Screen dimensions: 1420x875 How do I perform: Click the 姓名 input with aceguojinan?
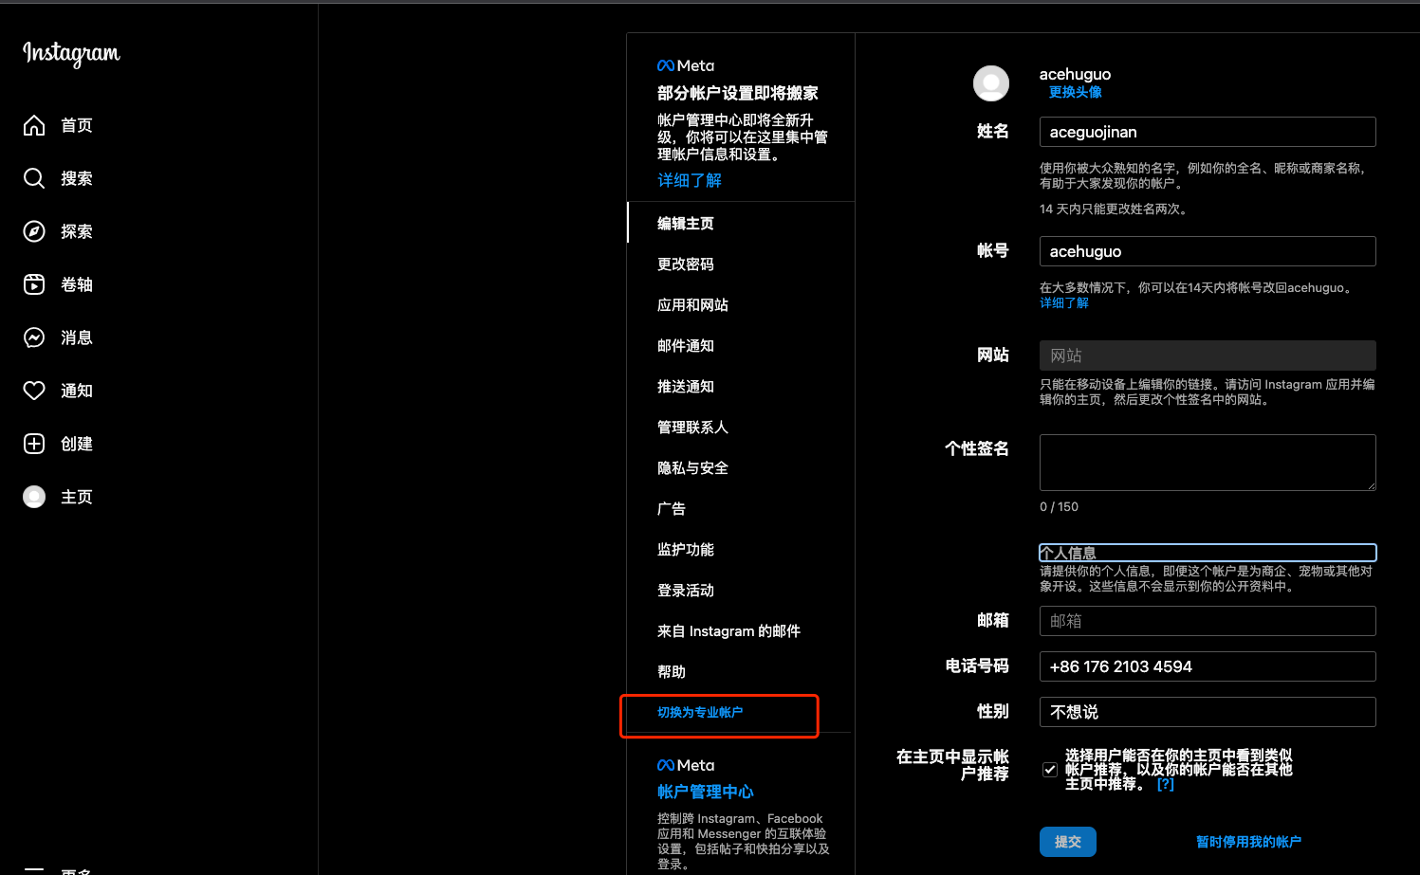click(1208, 132)
